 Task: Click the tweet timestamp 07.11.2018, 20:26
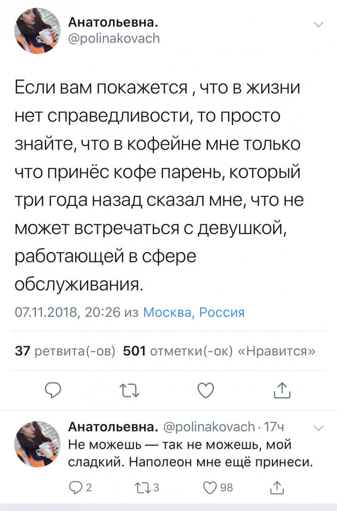[x=67, y=313]
